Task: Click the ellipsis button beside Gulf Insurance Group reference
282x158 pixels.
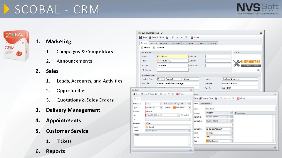Action: click(x=187, y=104)
